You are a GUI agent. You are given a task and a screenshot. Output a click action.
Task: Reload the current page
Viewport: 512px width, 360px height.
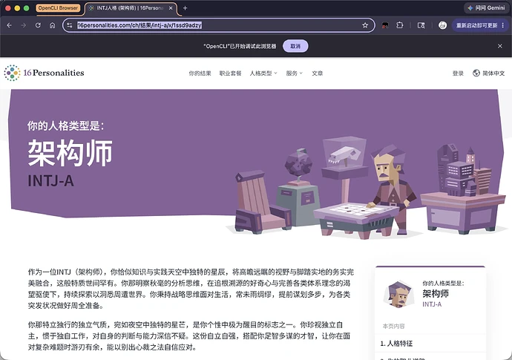[x=38, y=25]
